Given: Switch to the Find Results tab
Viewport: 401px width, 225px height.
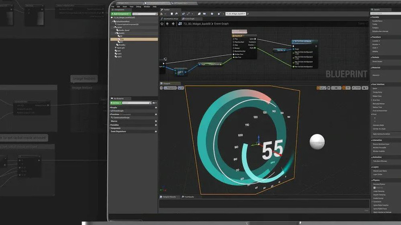Looking at the screenshot, I should coord(188,197).
